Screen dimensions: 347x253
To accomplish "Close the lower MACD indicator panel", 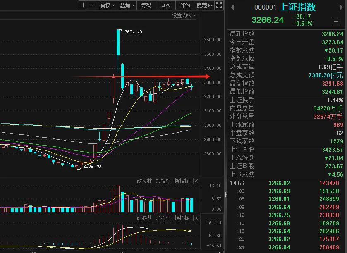I will click(196, 218).
